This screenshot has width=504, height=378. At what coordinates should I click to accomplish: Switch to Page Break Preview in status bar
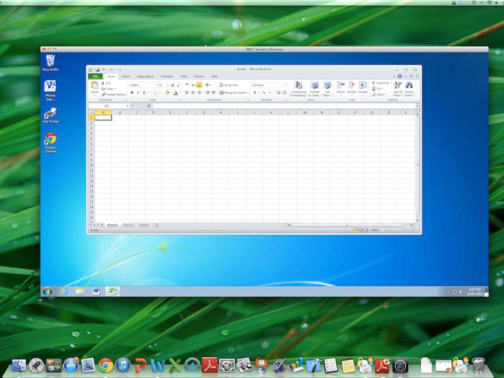(366, 230)
